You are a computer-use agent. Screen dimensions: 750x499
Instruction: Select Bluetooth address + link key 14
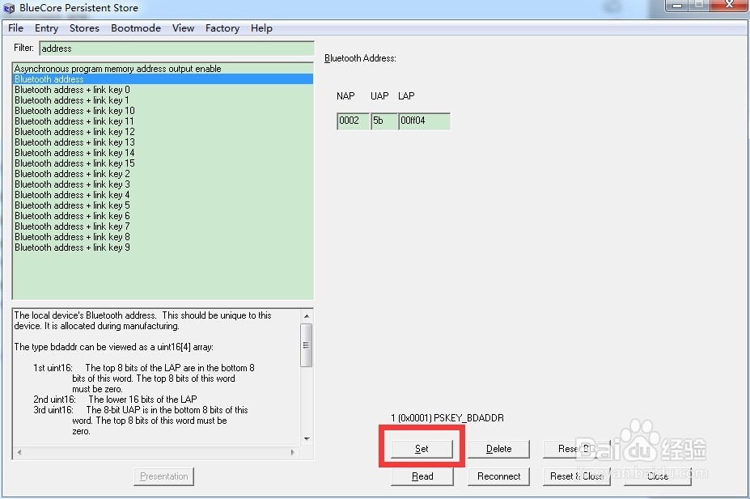click(163, 153)
